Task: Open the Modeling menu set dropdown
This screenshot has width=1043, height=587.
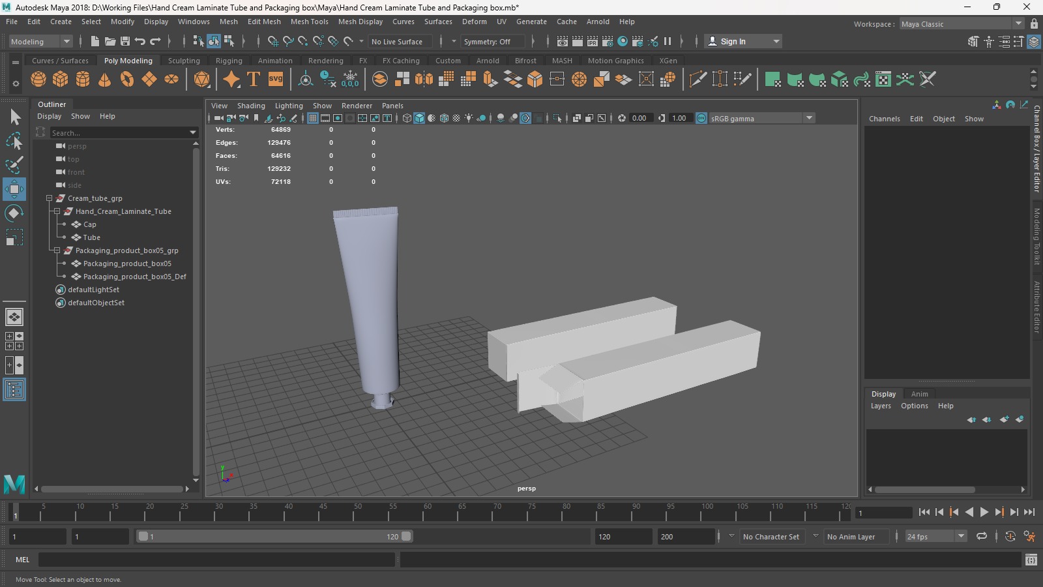Action: click(x=40, y=41)
